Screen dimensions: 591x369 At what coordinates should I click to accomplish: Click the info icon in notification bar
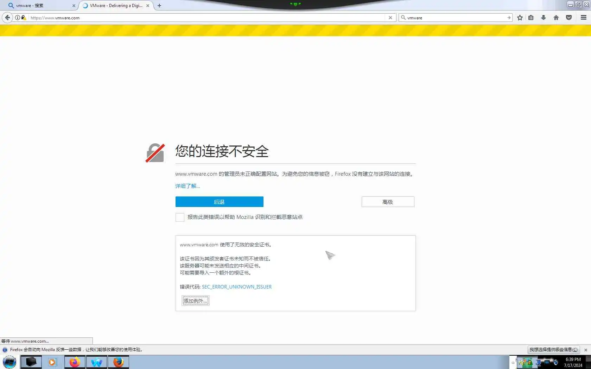point(5,350)
